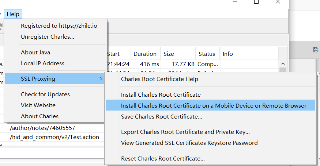
Task: Sort by Duration column header
Action: 145,54
